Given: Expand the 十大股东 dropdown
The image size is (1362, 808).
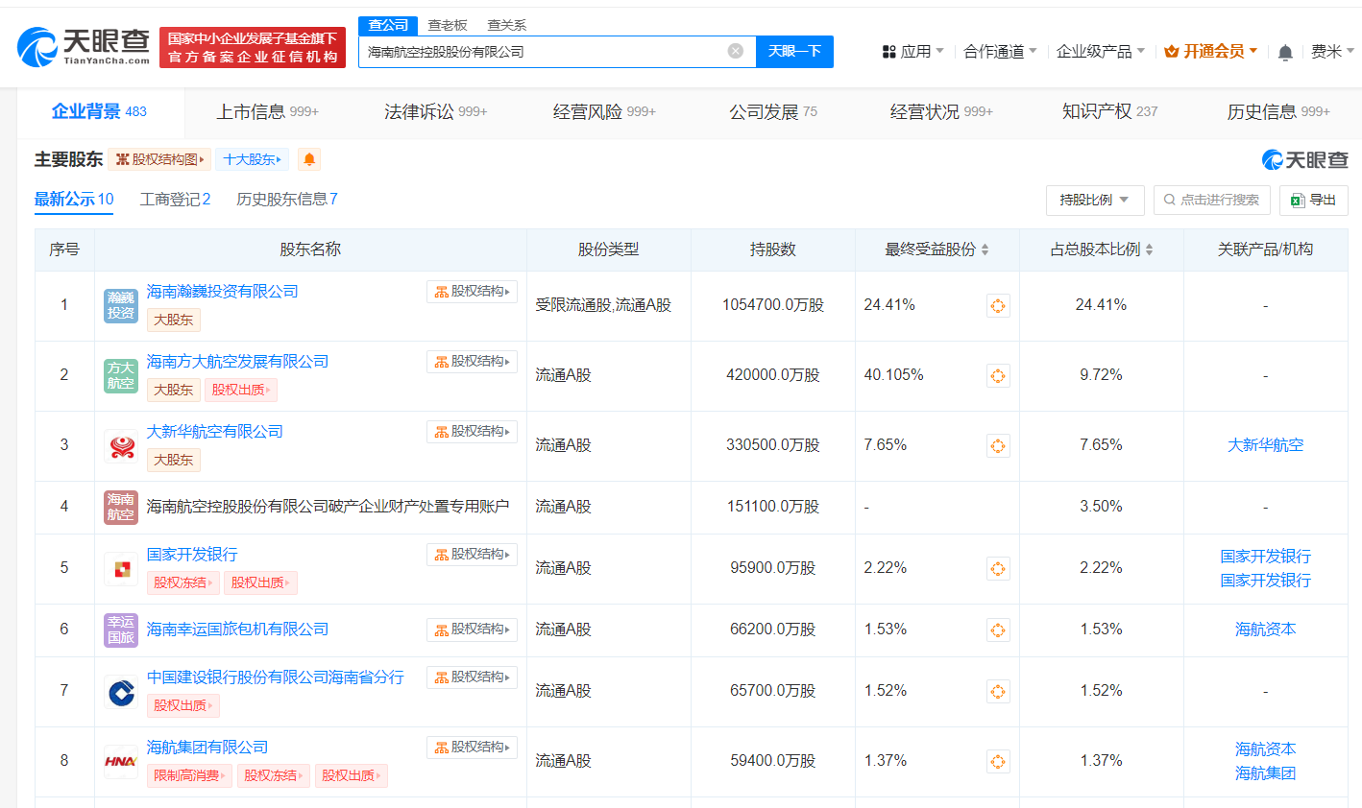Looking at the screenshot, I should click(x=252, y=159).
